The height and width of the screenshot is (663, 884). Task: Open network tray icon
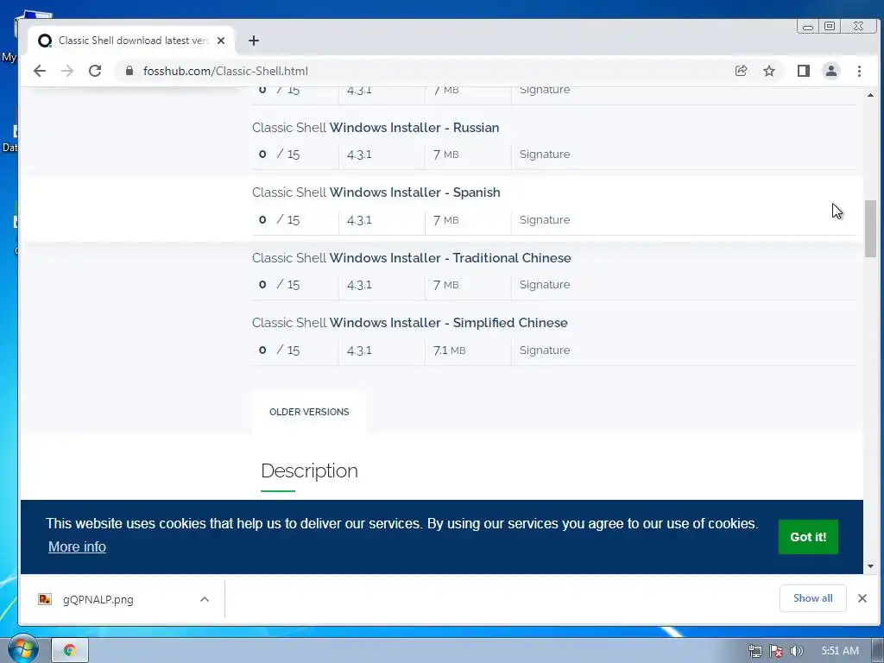pos(755,651)
